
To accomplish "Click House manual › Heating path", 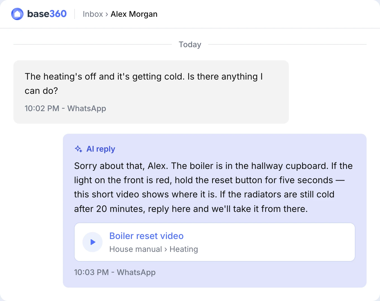I will pyautogui.click(x=154, y=249).
